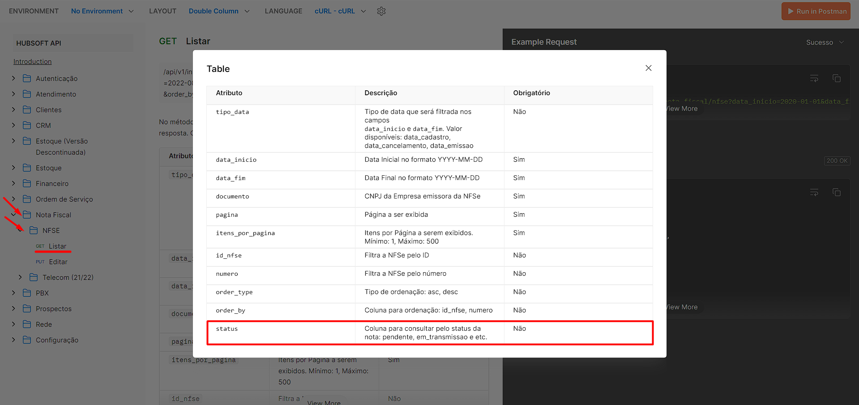This screenshot has height=405, width=859.
Task: Open the cURL language dropdown
Action: click(340, 11)
